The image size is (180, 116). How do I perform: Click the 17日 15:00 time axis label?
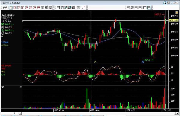pyautogui.click(x=166, y=110)
